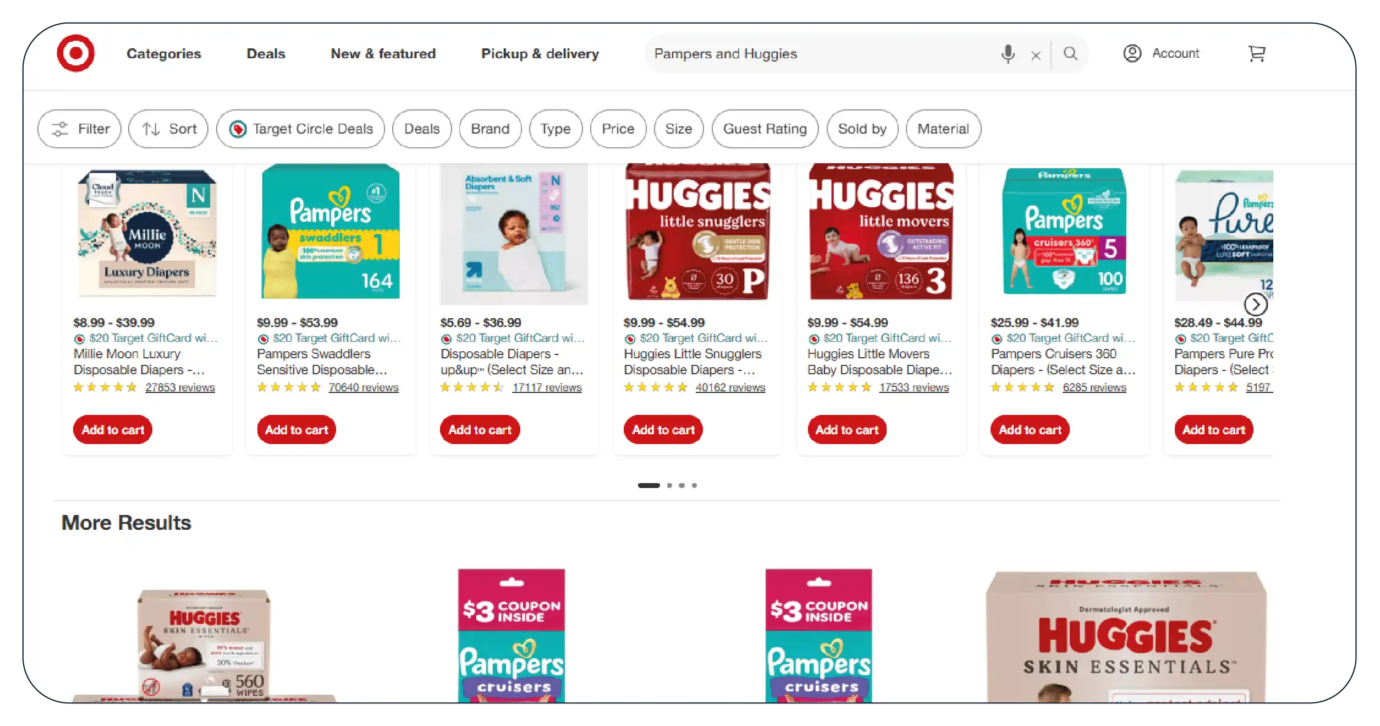
Task: Open the shopping cart icon
Action: coord(1257,53)
